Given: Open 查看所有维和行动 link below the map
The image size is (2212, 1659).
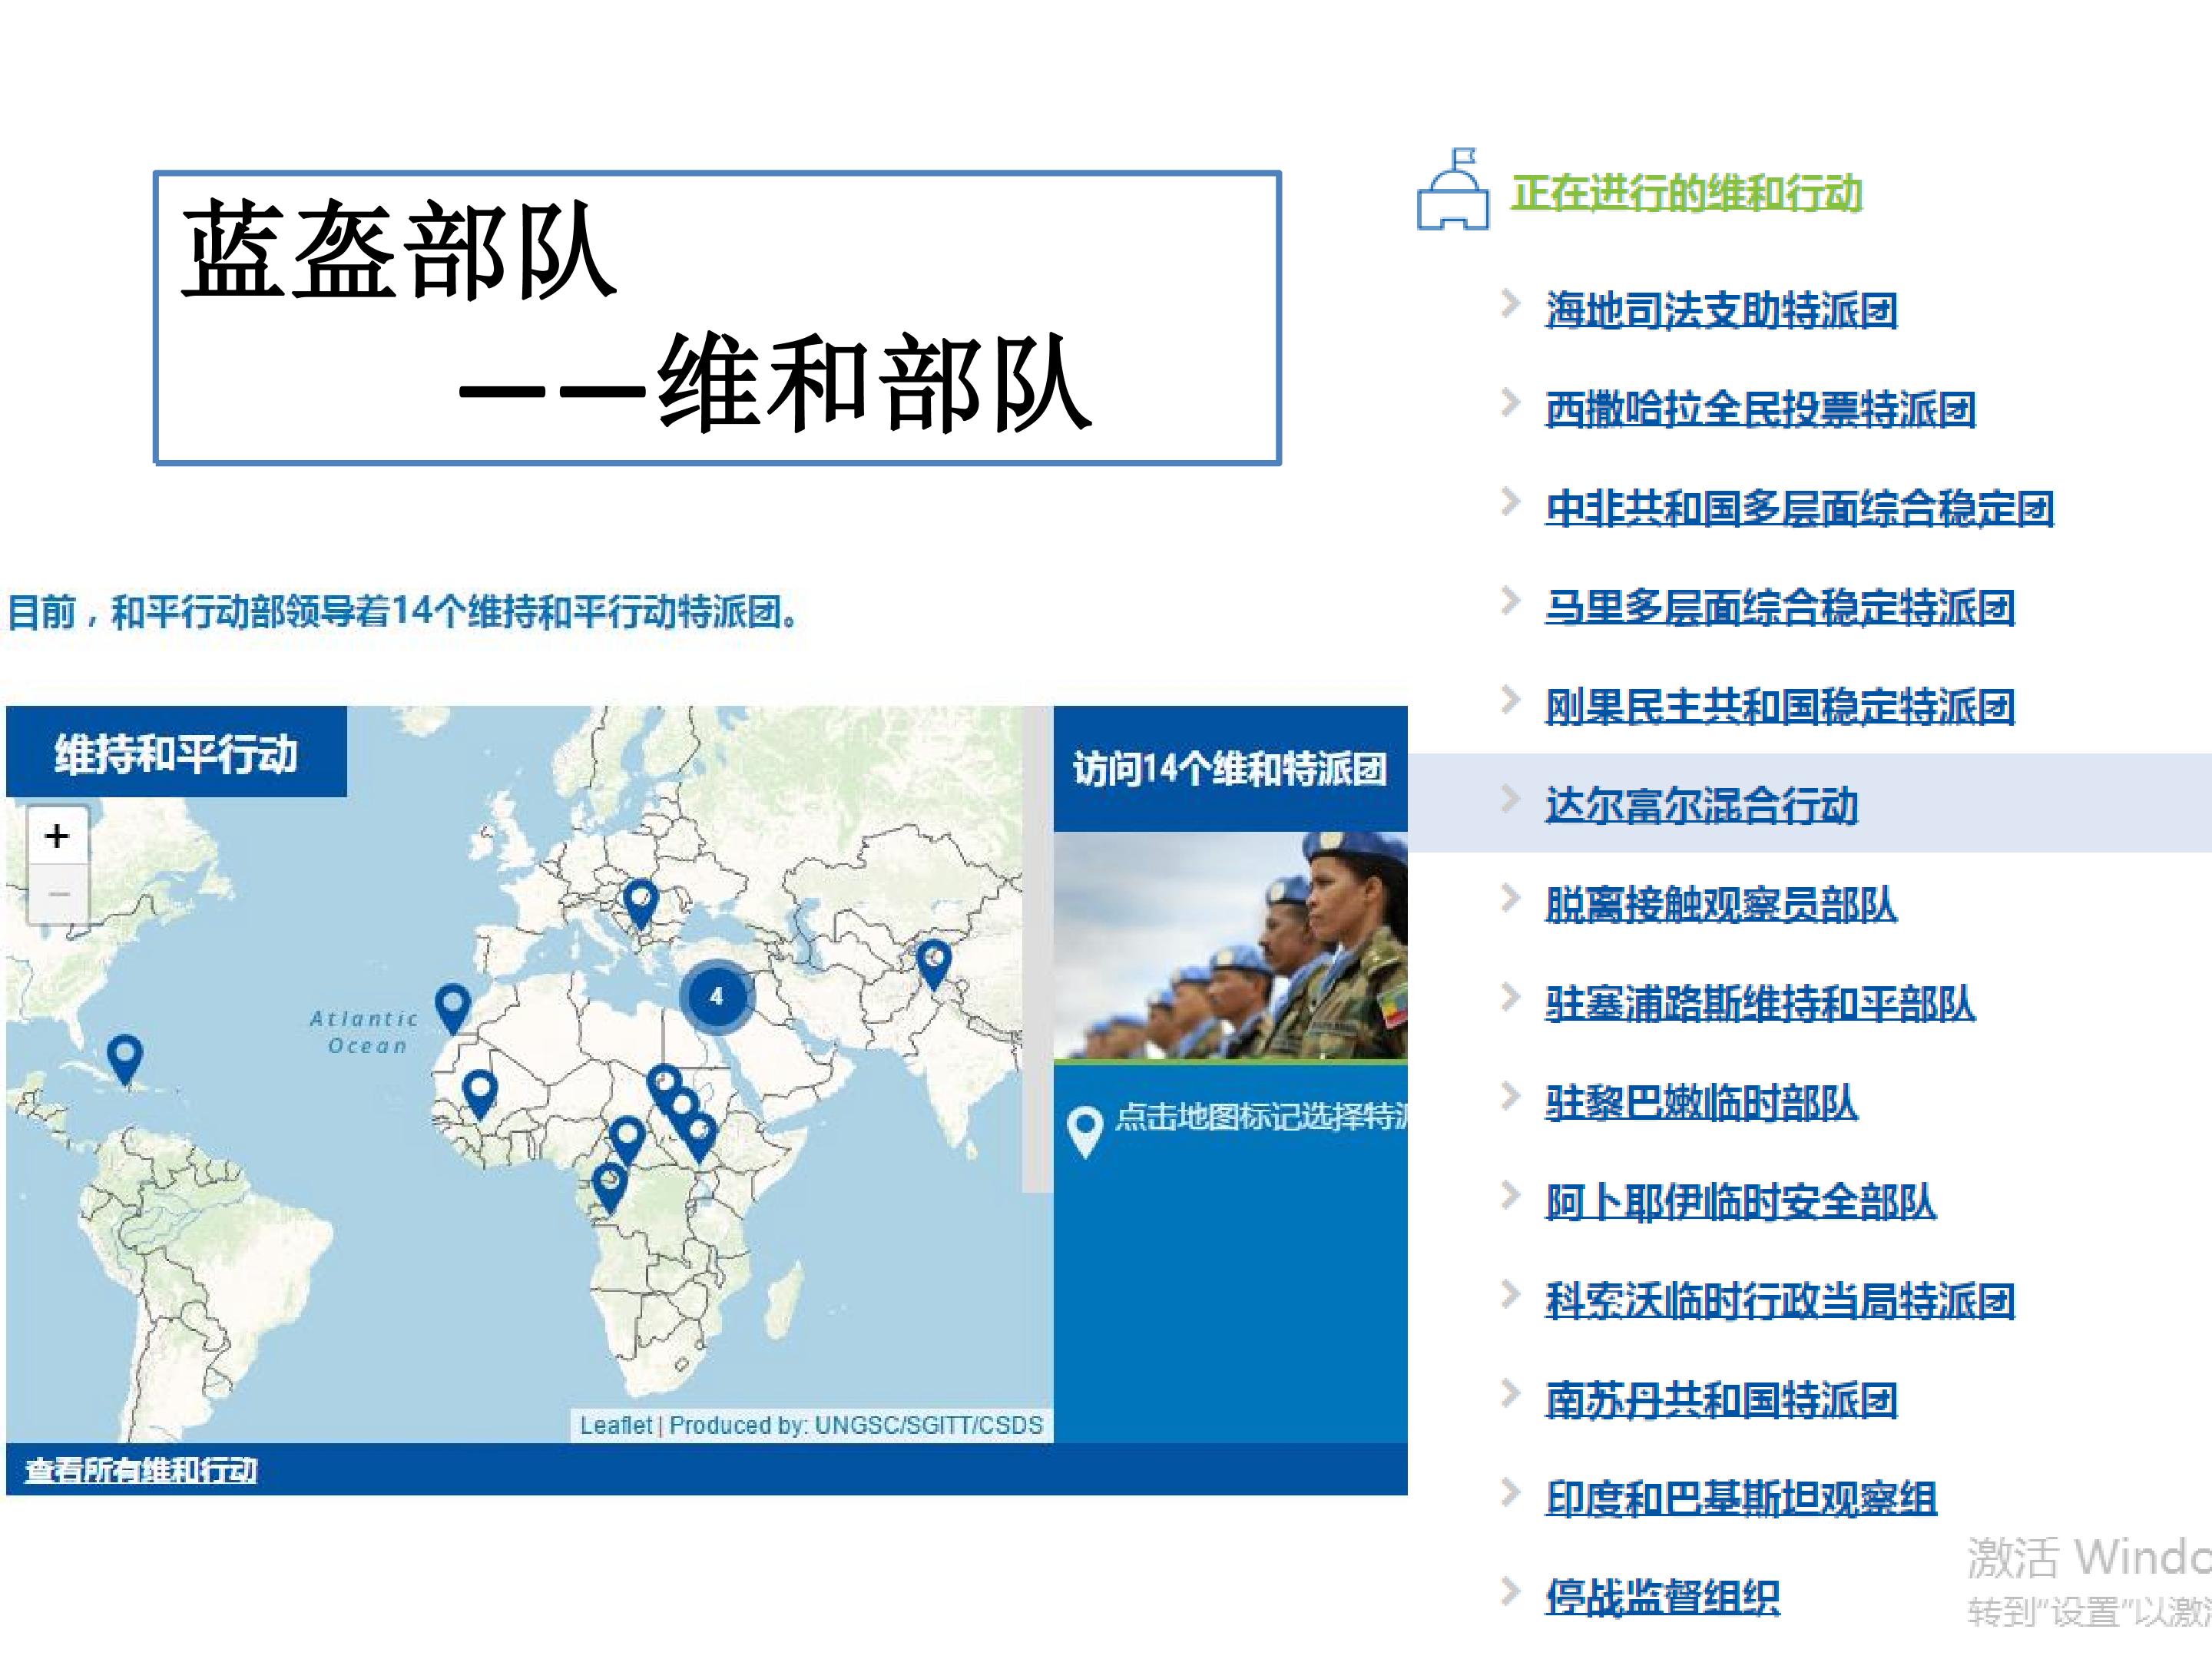Looking at the screenshot, I should [141, 1470].
